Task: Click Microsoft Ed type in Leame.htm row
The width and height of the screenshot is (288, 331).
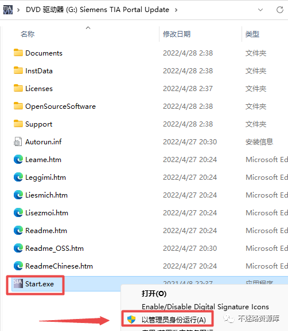Action: 267,159
